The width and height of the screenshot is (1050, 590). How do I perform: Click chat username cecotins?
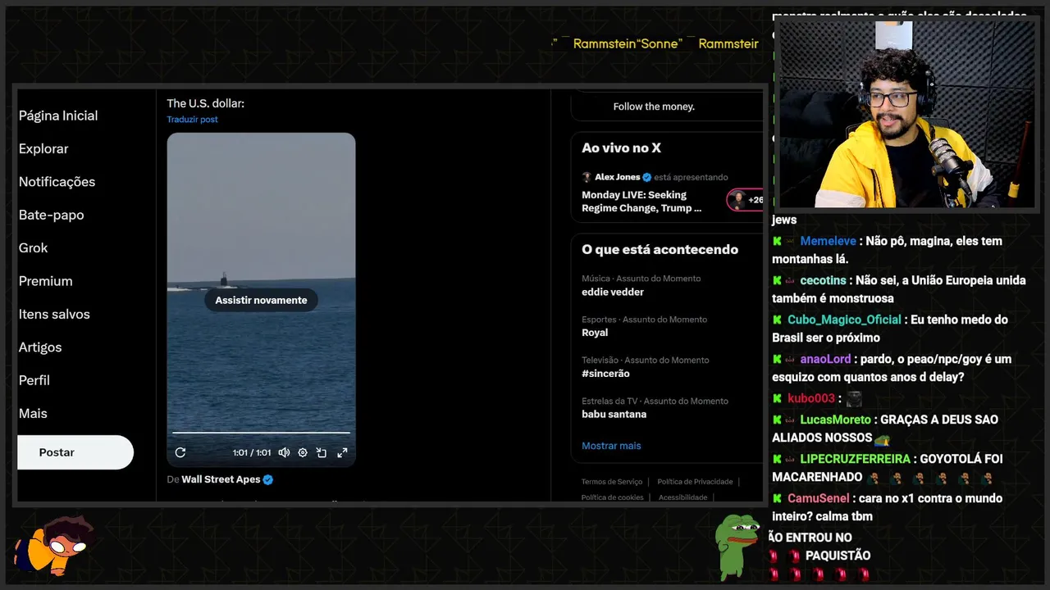[x=823, y=280]
